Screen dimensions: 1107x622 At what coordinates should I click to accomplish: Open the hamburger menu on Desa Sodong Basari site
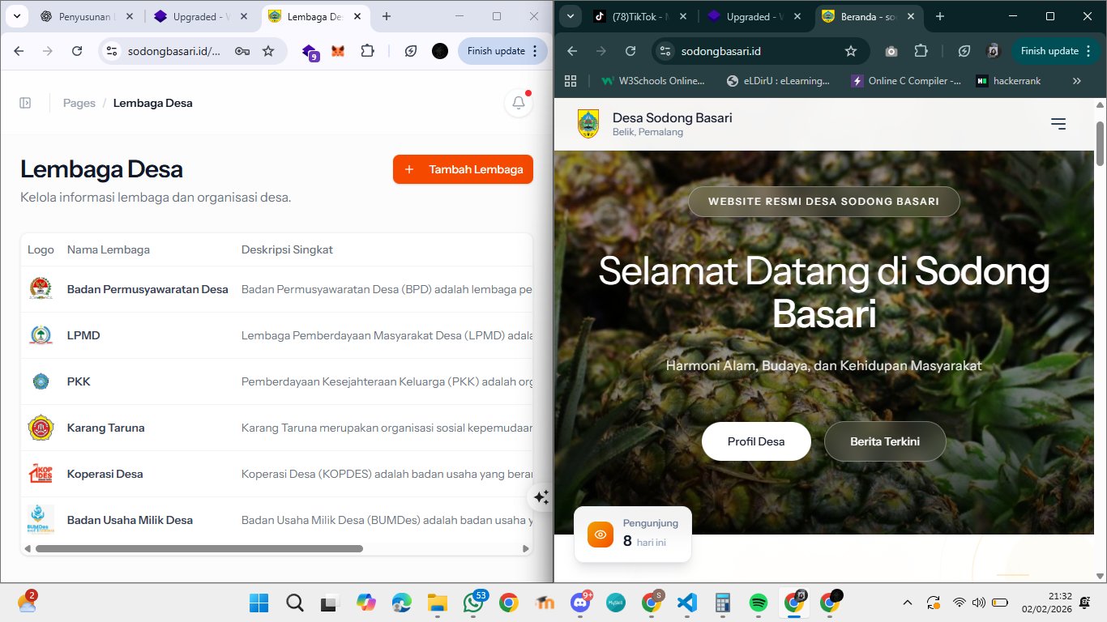(x=1058, y=123)
